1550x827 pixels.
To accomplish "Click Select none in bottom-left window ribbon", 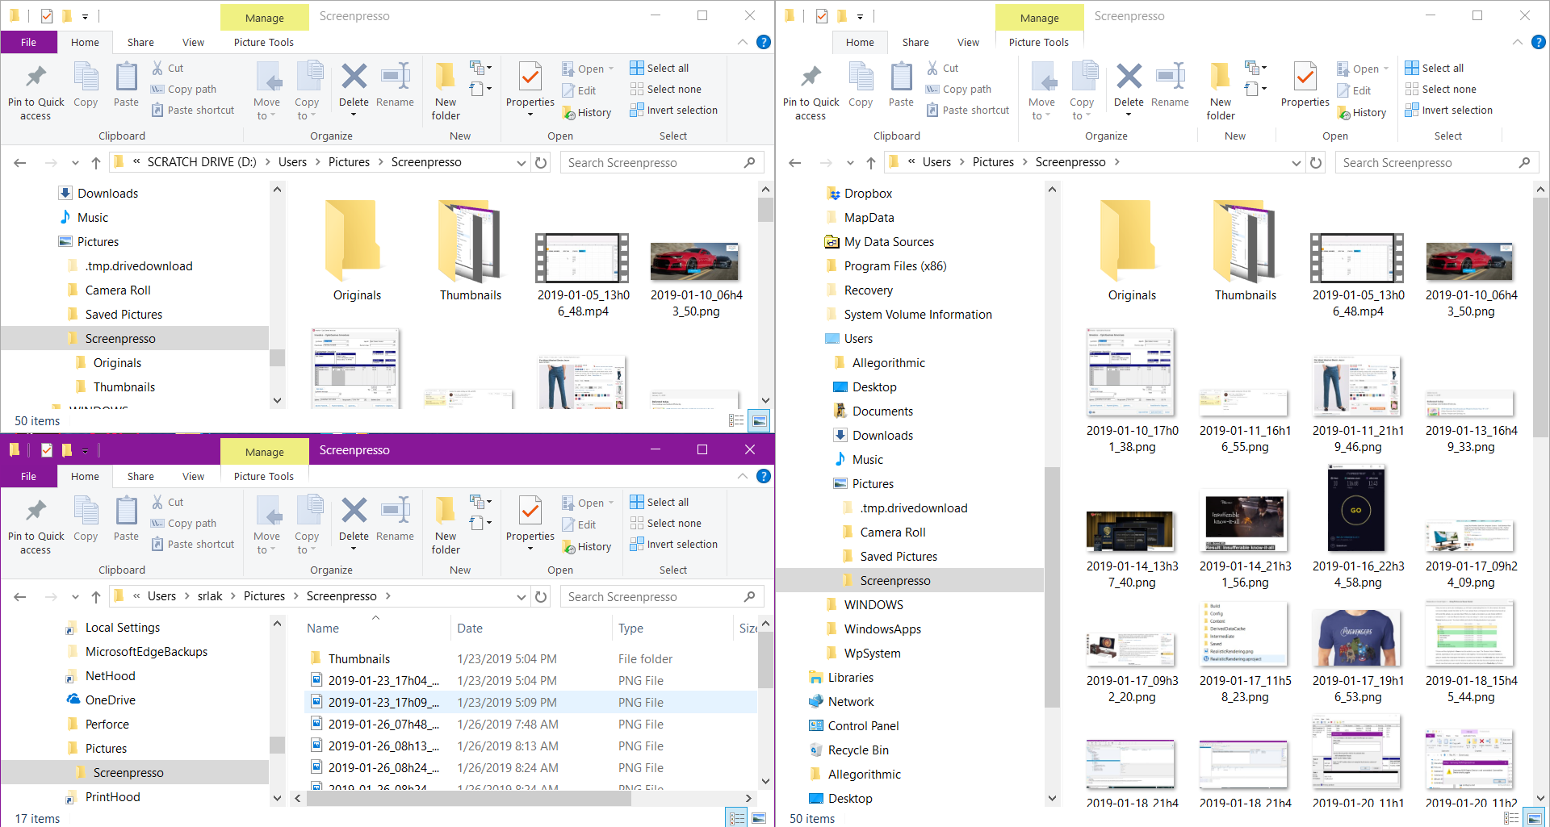I will click(666, 524).
